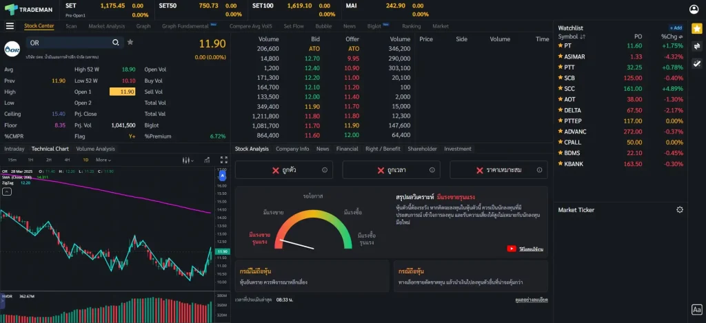Switch to the Volume Analysis tab
Screen dimensions: 706x323
(95, 149)
